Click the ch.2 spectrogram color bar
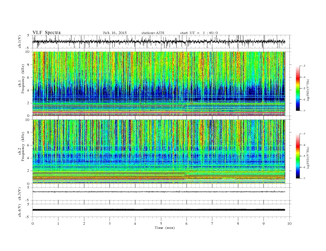 [298, 156]
